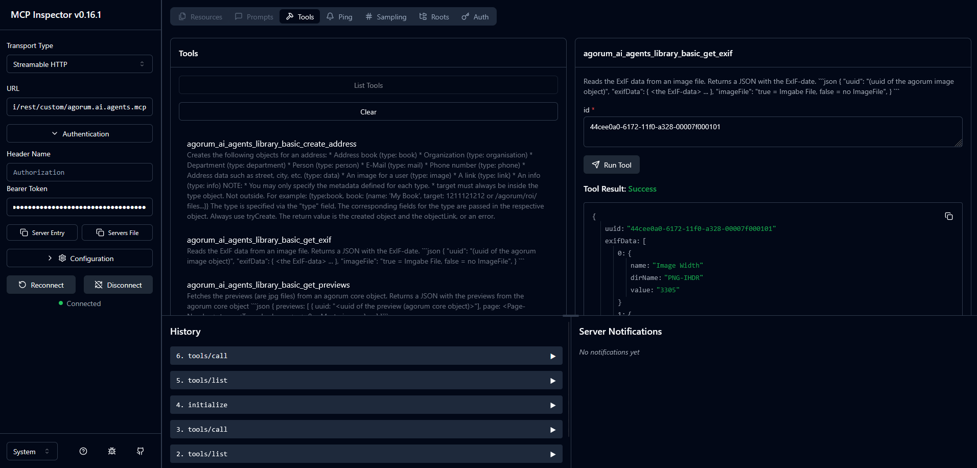The height and width of the screenshot is (468, 977).
Task: Select agorum_ai_agents_library_basic_get_previews tool
Action: pyautogui.click(x=368, y=298)
